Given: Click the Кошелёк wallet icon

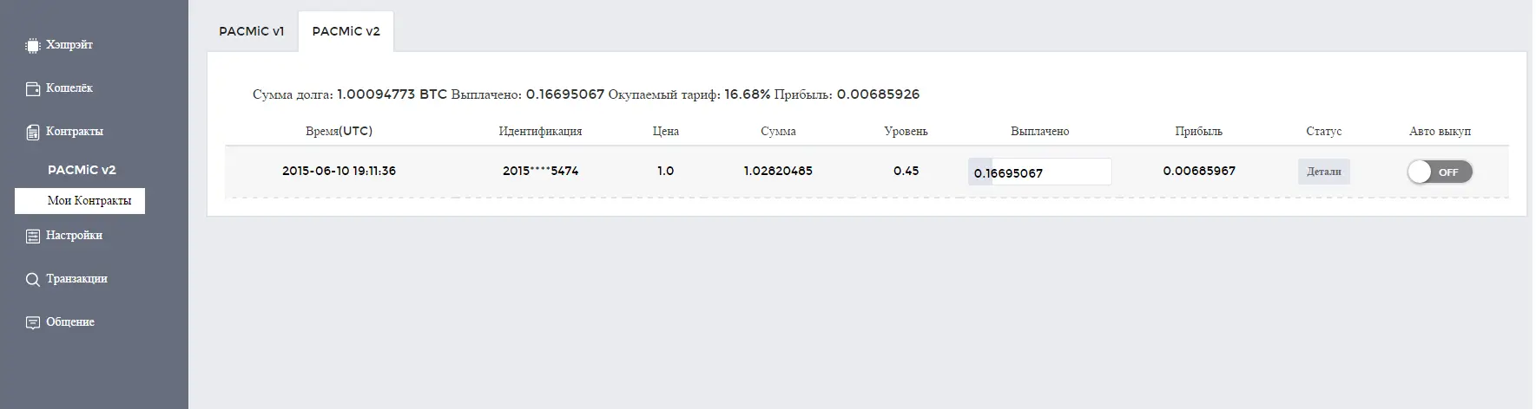Looking at the screenshot, I should [33, 88].
